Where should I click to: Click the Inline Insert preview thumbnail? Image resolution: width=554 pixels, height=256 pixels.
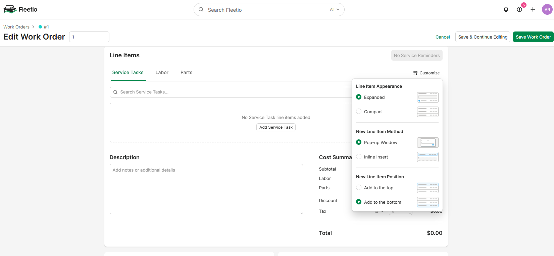pyautogui.click(x=428, y=157)
